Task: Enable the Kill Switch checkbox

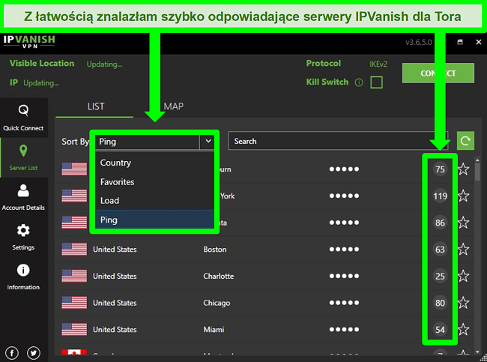Action: pos(376,82)
